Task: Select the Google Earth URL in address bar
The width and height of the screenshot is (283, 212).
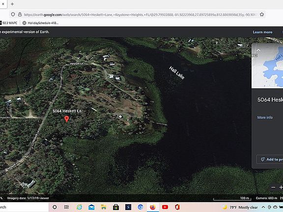Action: click(140, 15)
